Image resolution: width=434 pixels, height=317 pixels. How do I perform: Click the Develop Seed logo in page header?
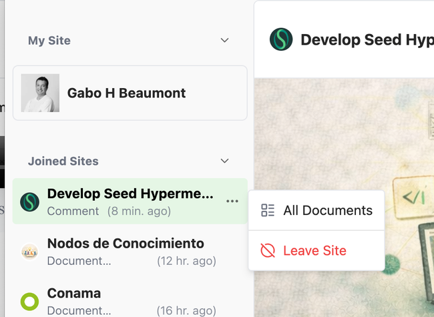281,39
